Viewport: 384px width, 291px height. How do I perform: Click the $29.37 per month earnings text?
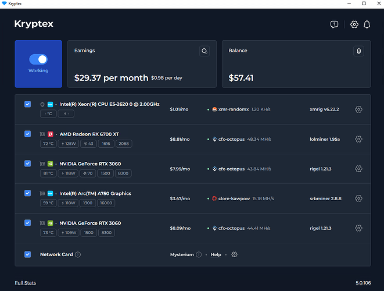(x=111, y=78)
